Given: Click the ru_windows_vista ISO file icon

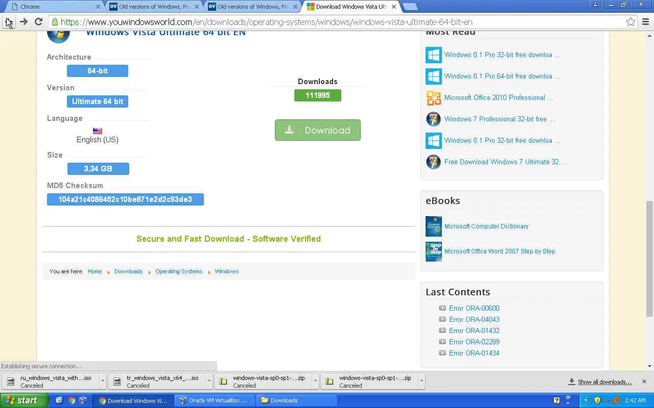Looking at the screenshot, I should [x=11, y=381].
